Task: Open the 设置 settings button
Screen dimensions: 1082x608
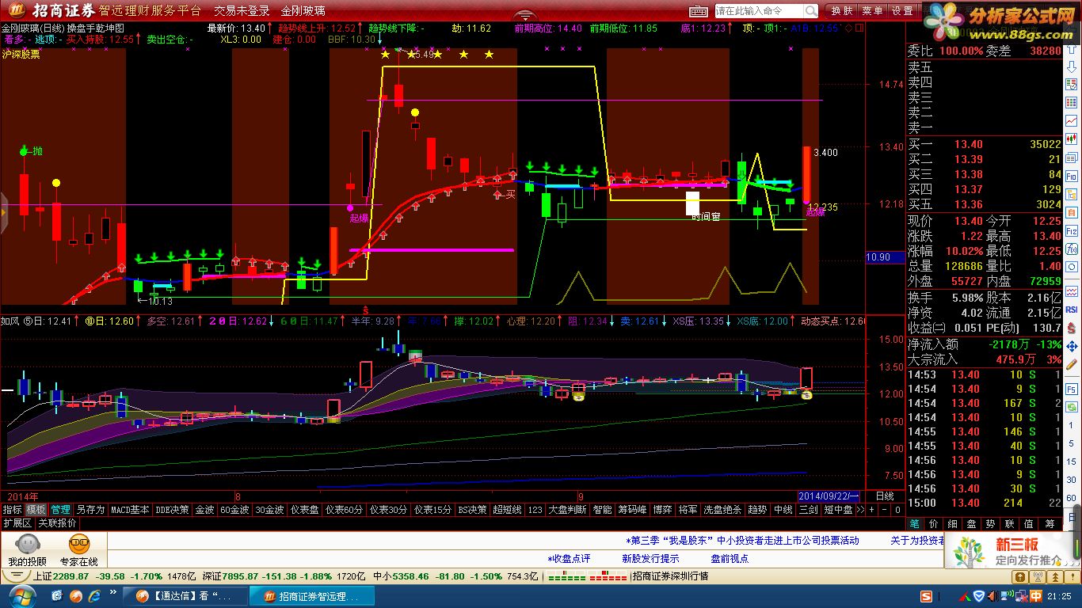Action: [x=902, y=11]
